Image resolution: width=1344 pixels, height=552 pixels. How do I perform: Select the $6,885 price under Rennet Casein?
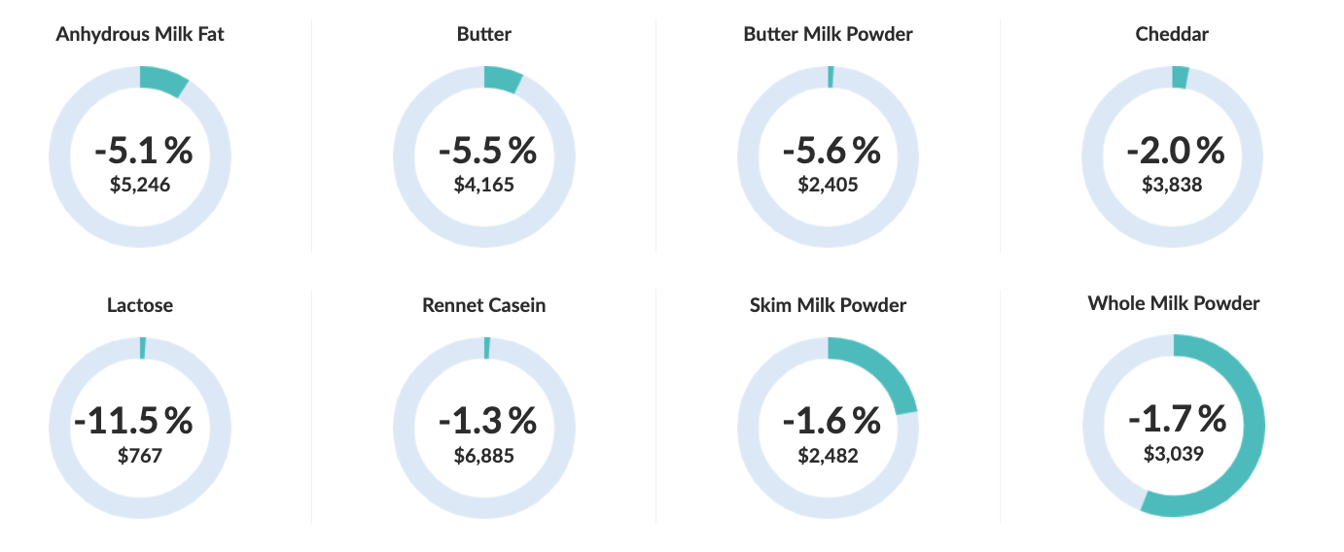[x=483, y=455]
